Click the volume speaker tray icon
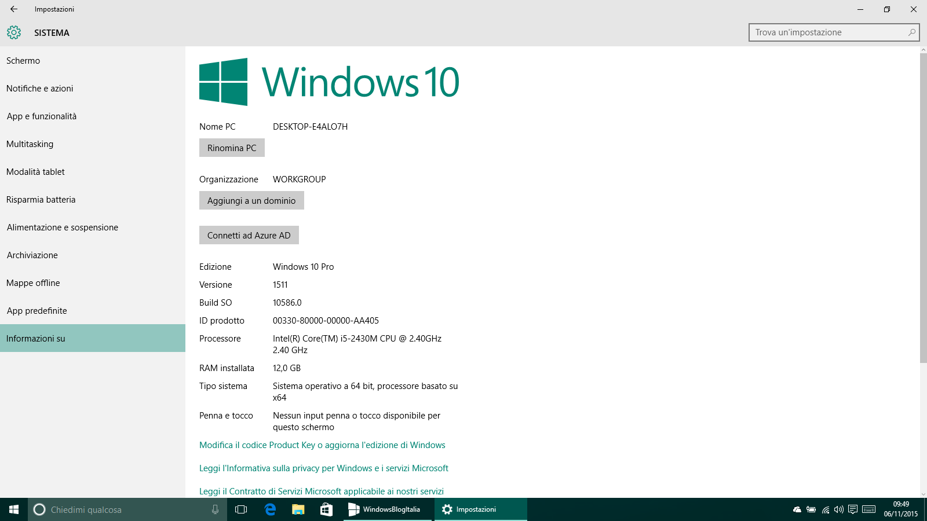 point(839,509)
